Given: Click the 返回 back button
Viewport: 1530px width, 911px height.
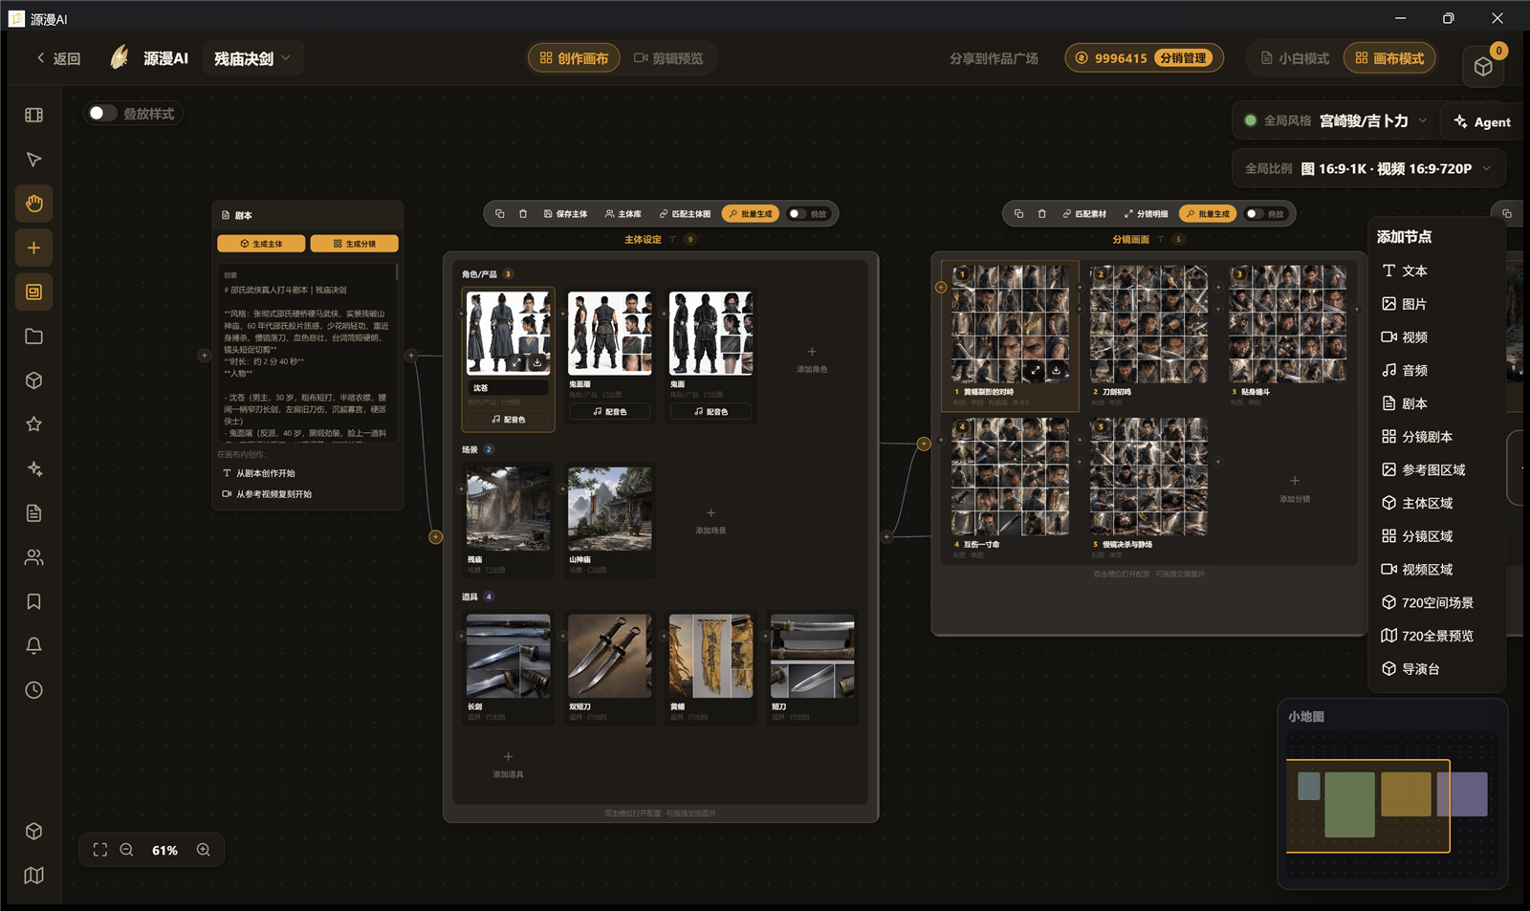Looking at the screenshot, I should point(58,58).
